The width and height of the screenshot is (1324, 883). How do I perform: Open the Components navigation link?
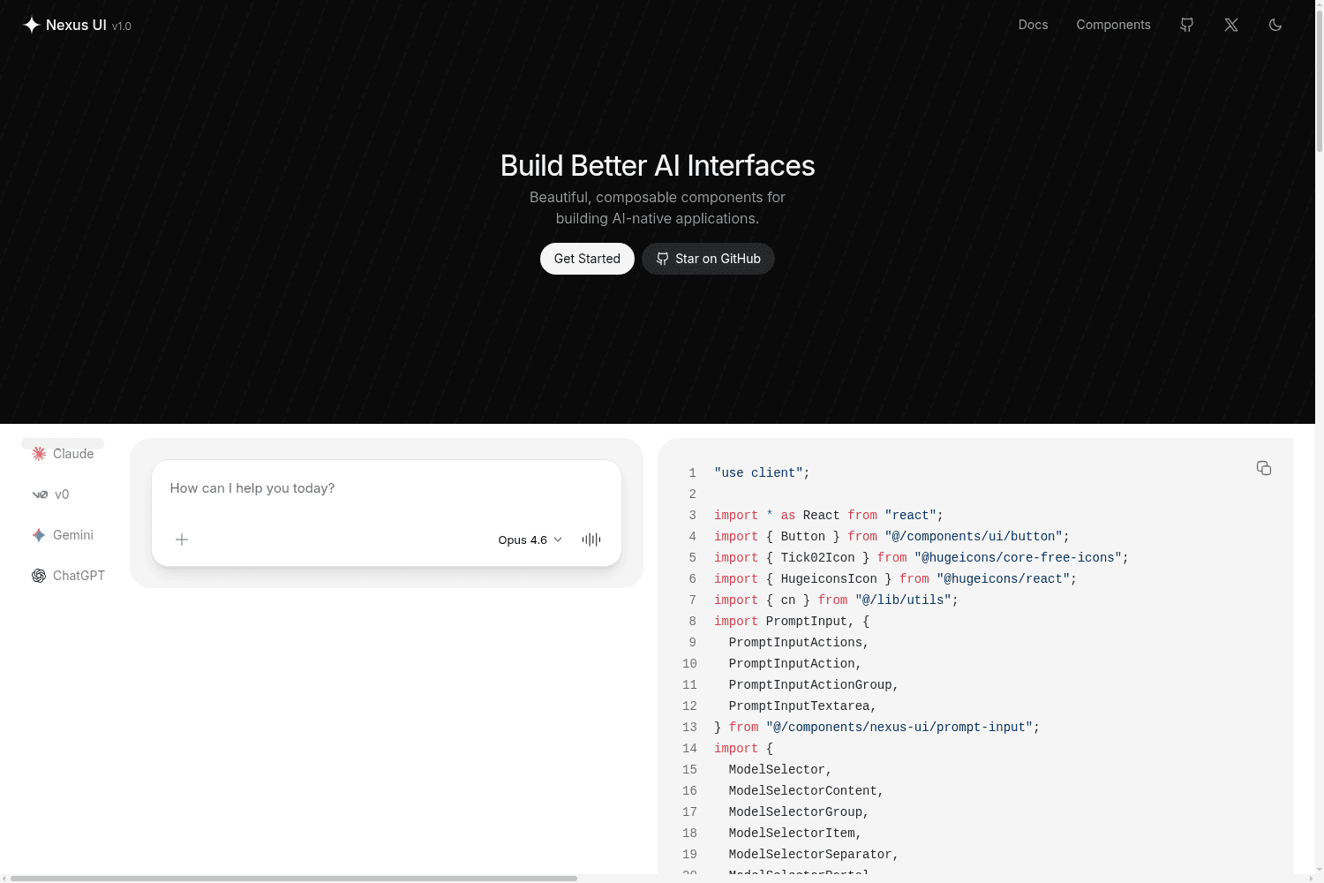(1113, 25)
